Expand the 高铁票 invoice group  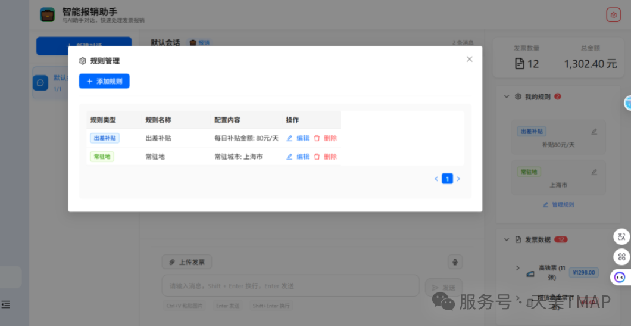click(517, 268)
